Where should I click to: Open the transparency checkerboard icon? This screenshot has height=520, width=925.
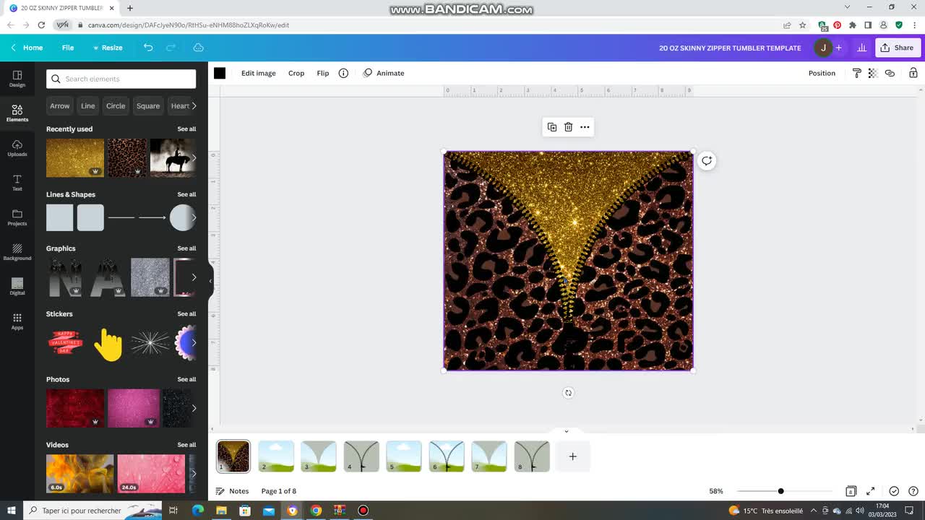pyautogui.click(x=873, y=73)
